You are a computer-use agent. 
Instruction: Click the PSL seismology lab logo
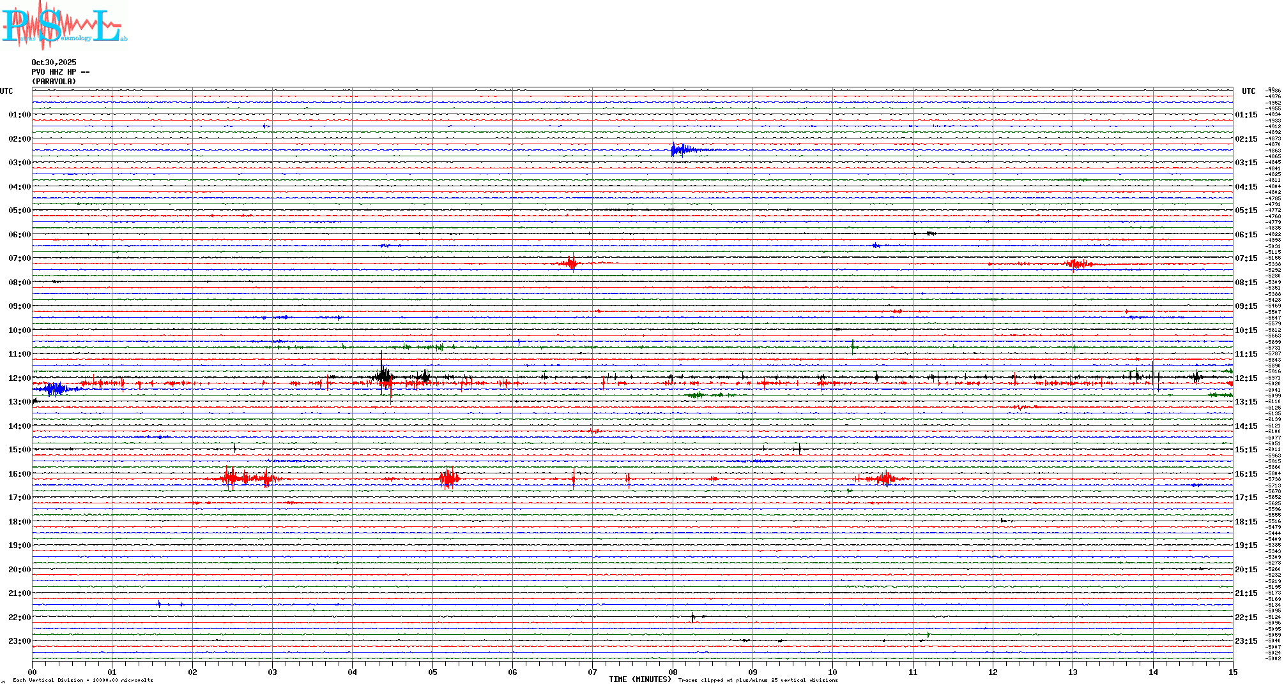(63, 26)
